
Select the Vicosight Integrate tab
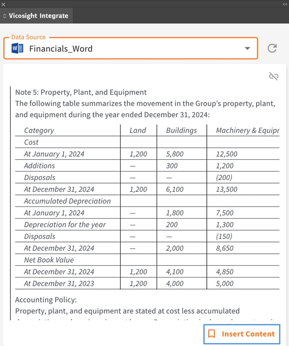click(x=37, y=16)
